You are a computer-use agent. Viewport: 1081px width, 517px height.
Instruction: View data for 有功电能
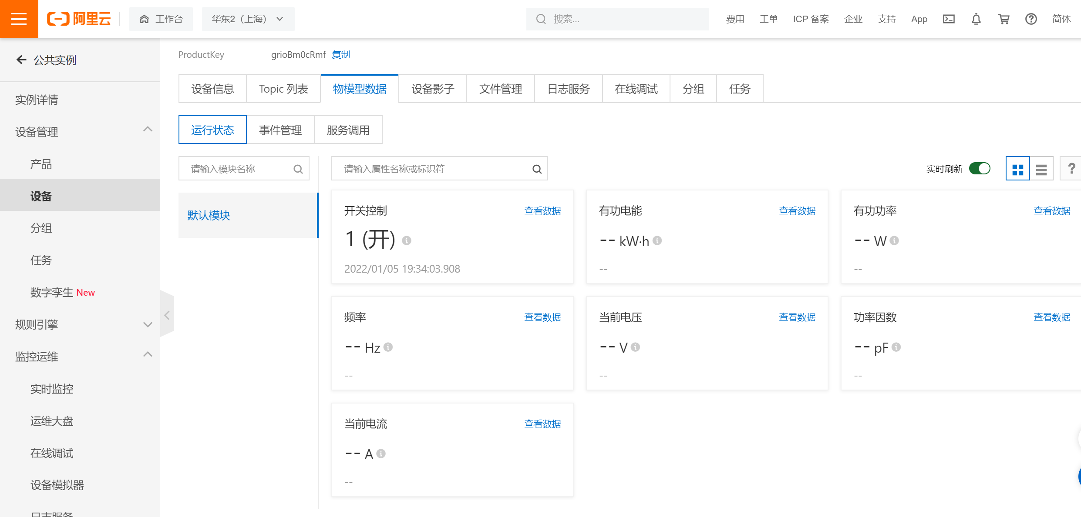click(x=797, y=210)
